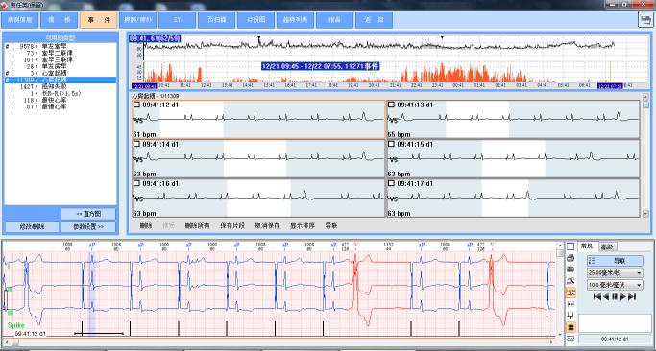Click the 删除所有 button
The image size is (656, 351).
(x=197, y=225)
